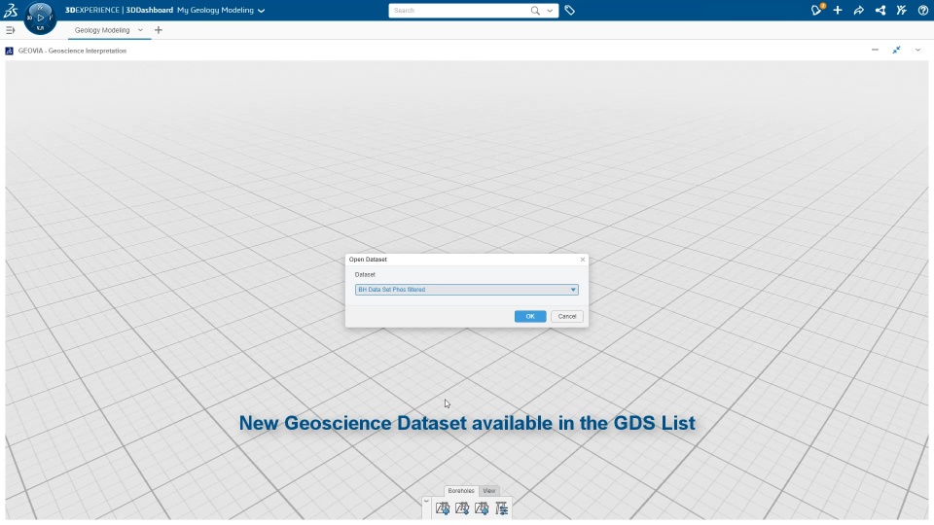The image size is (934, 525).
Task: Restore widget size with arrows icon
Action: [896, 50]
